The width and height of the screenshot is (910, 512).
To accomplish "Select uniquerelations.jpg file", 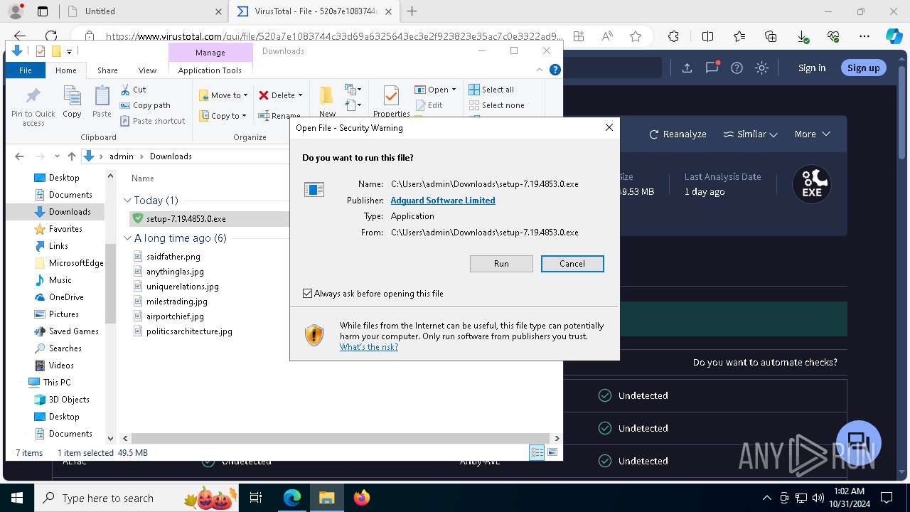I will [183, 287].
